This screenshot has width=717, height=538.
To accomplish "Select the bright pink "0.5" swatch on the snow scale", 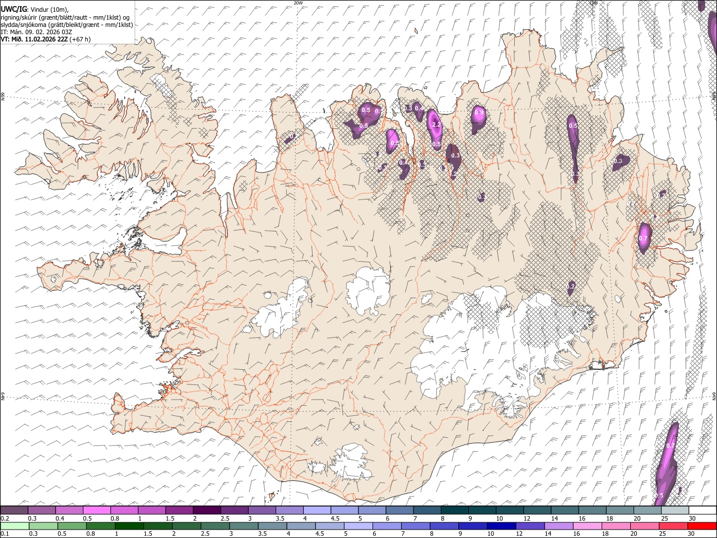I will pyautogui.click(x=97, y=510).
